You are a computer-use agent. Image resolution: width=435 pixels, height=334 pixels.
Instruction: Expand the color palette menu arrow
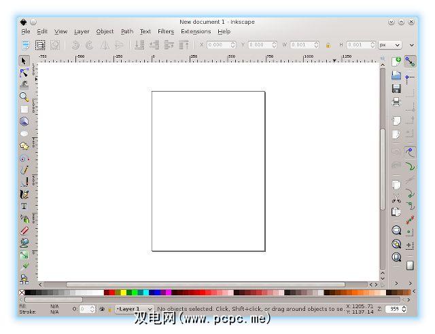coord(414,291)
